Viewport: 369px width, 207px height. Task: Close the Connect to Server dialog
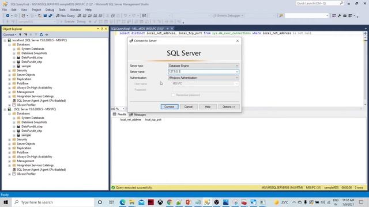[x=238, y=41]
